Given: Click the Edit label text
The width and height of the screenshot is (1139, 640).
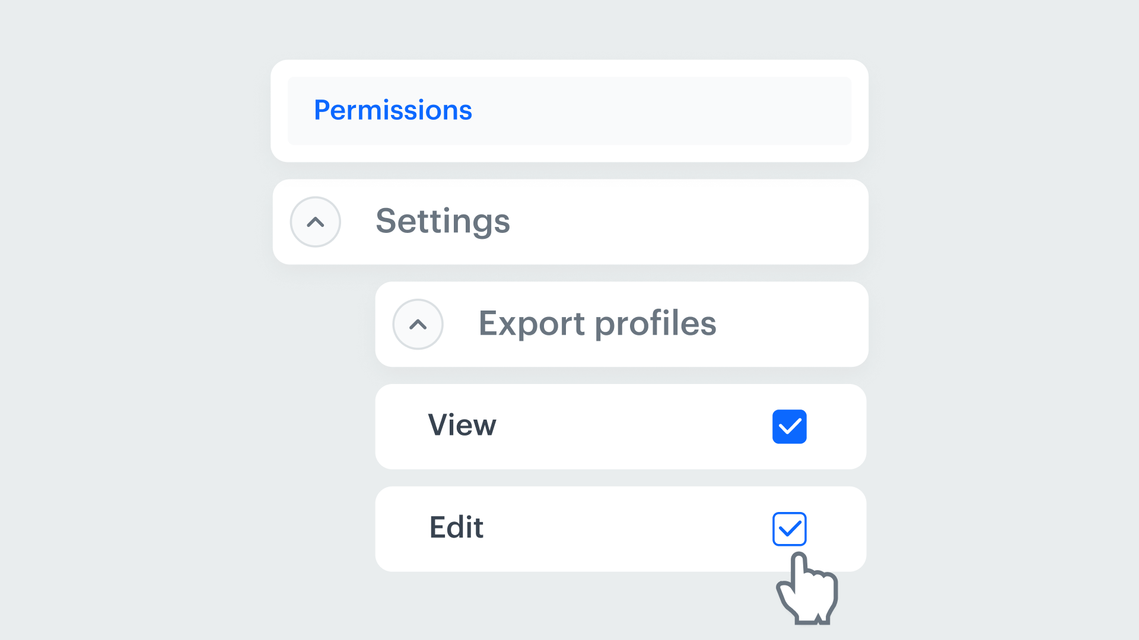Looking at the screenshot, I should point(456,527).
